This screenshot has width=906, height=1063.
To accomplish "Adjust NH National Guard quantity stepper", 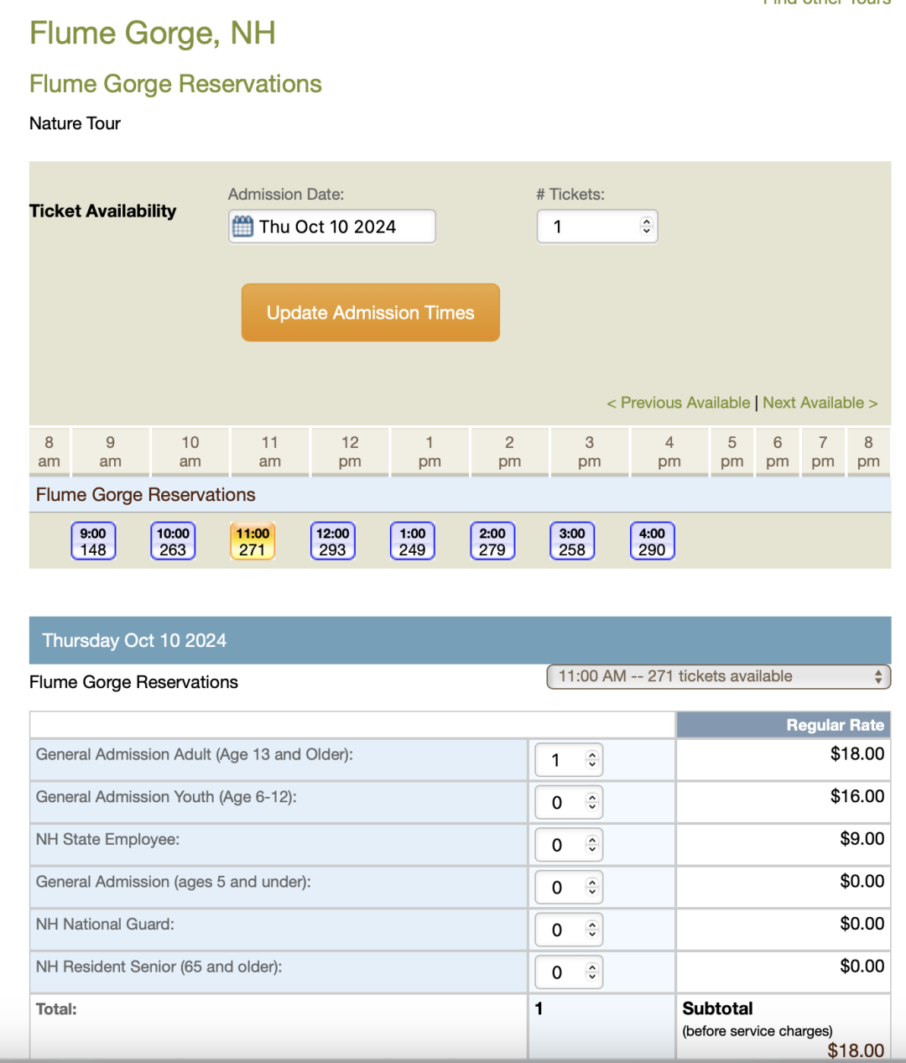I will tap(592, 930).
